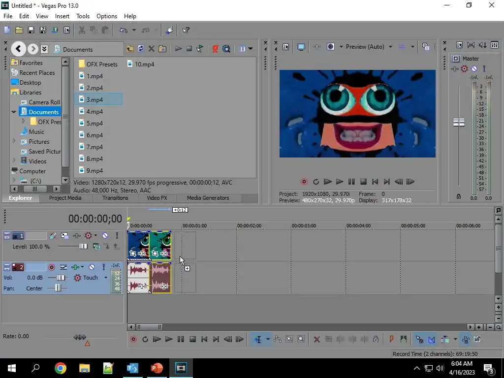Adjust audio track 2 Pan slider
Screen dimensions: 504x378
point(58,288)
